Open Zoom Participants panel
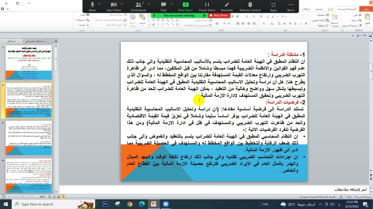This screenshot has width=373, height=209. 139,7
